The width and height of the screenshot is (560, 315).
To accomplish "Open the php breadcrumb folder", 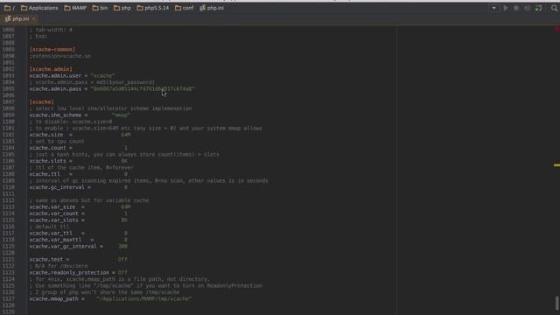I will pyautogui.click(x=122, y=8).
